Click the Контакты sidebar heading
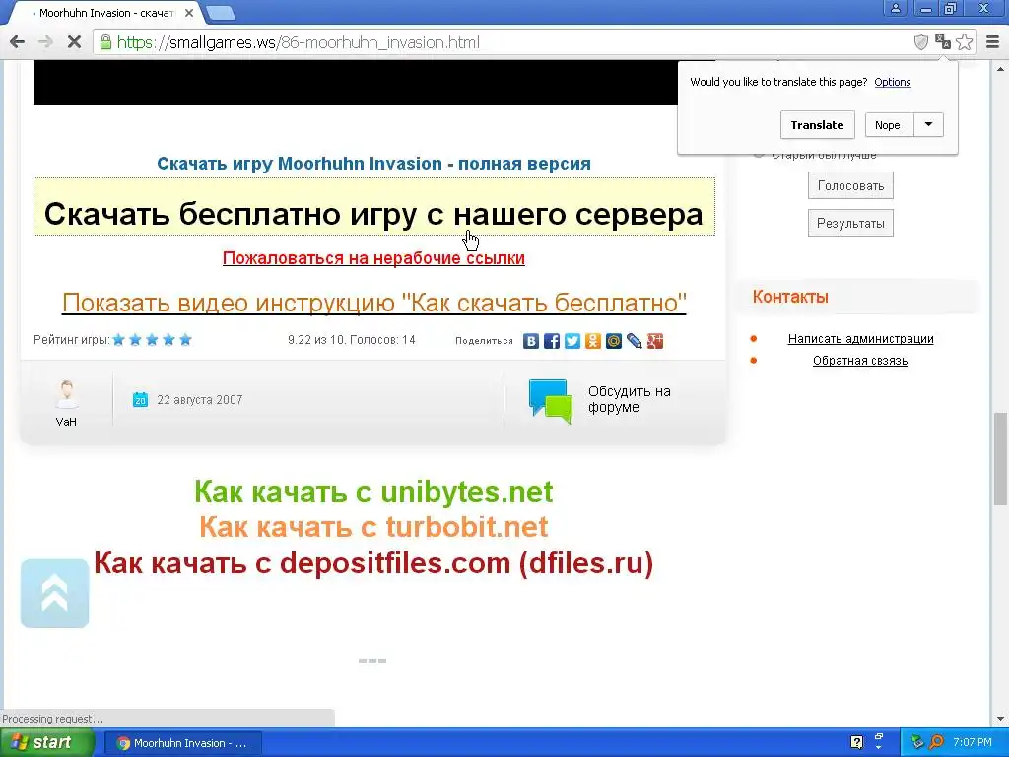 click(x=790, y=297)
